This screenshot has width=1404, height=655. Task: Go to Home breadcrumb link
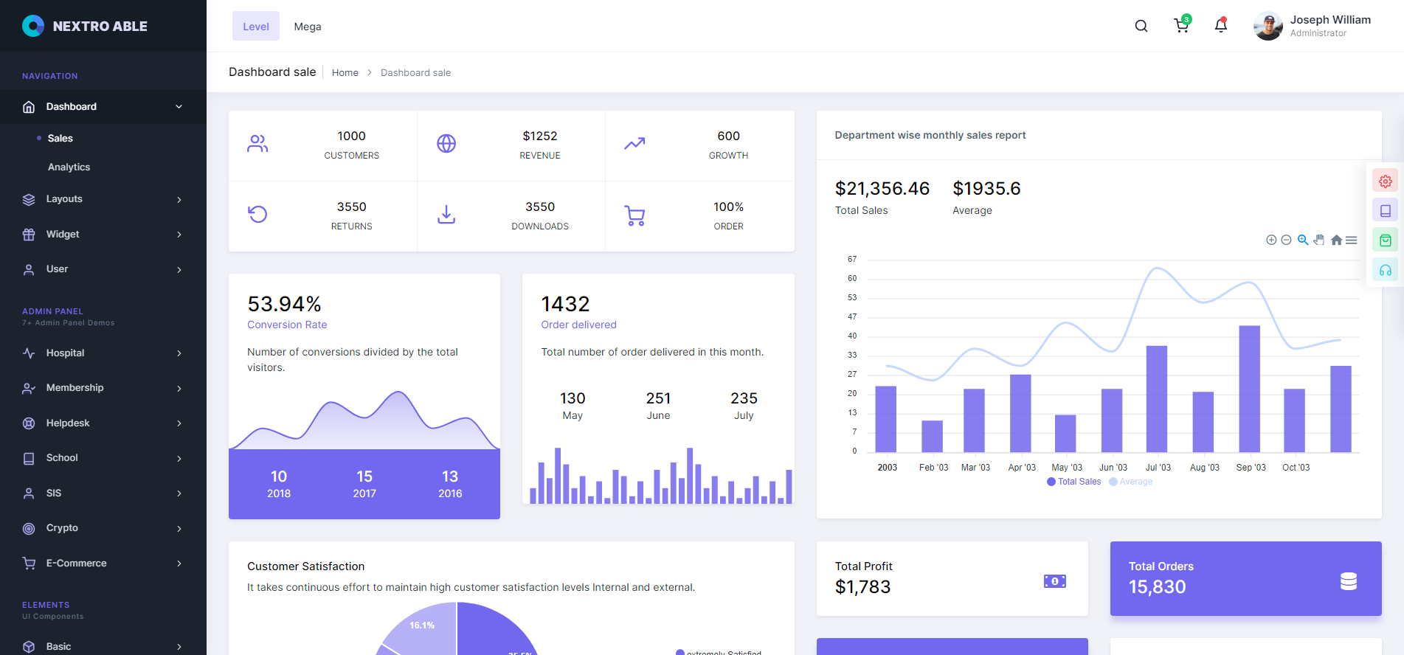tap(345, 72)
